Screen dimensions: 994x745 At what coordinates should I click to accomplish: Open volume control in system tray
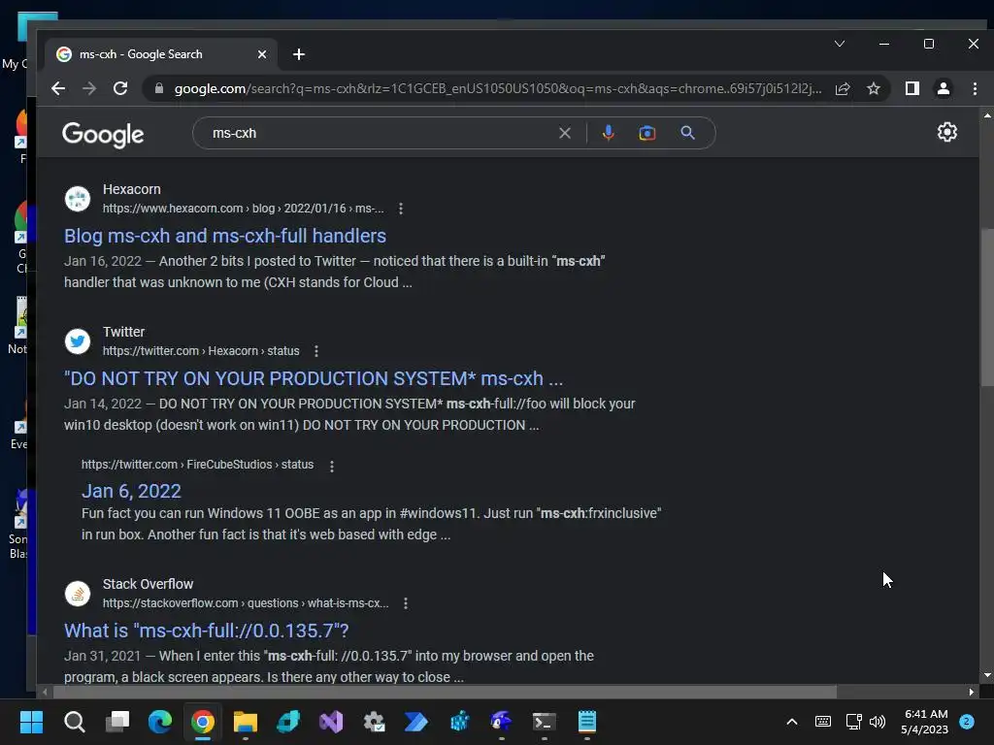[x=878, y=722]
